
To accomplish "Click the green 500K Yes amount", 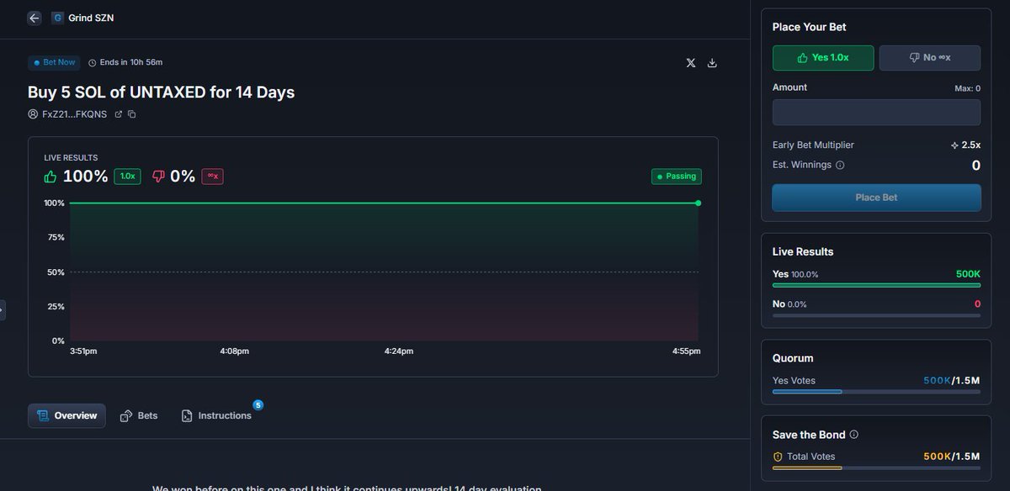I will [968, 274].
